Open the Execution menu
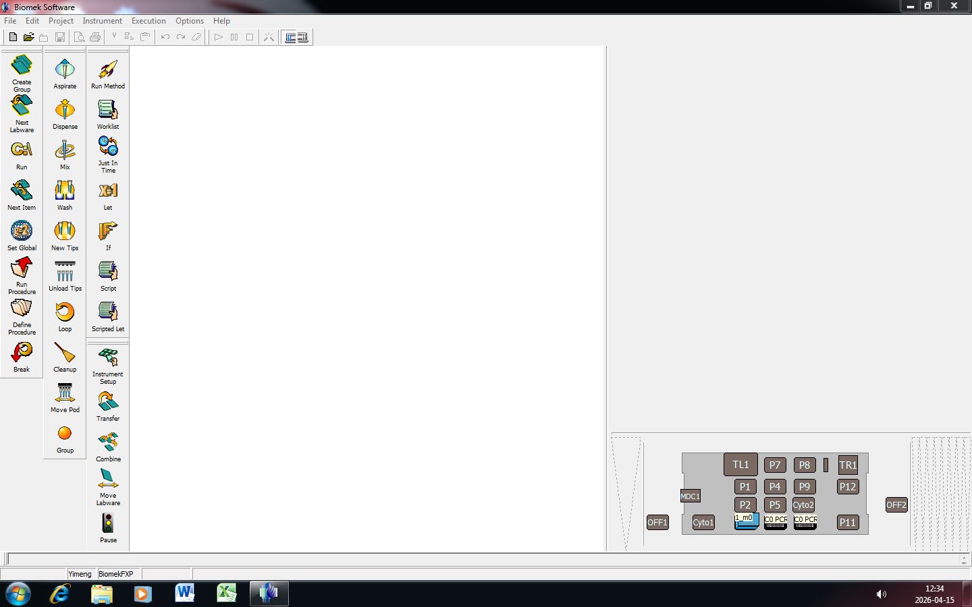The image size is (972, 607). coord(148,21)
